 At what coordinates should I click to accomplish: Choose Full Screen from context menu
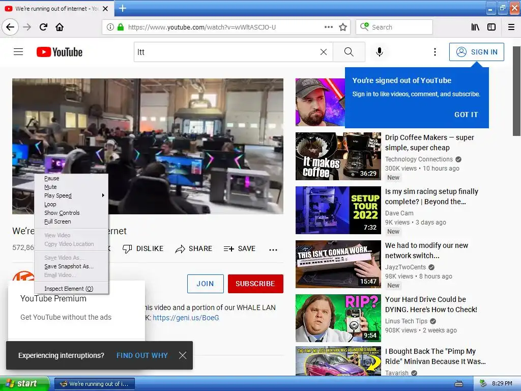pos(71,221)
